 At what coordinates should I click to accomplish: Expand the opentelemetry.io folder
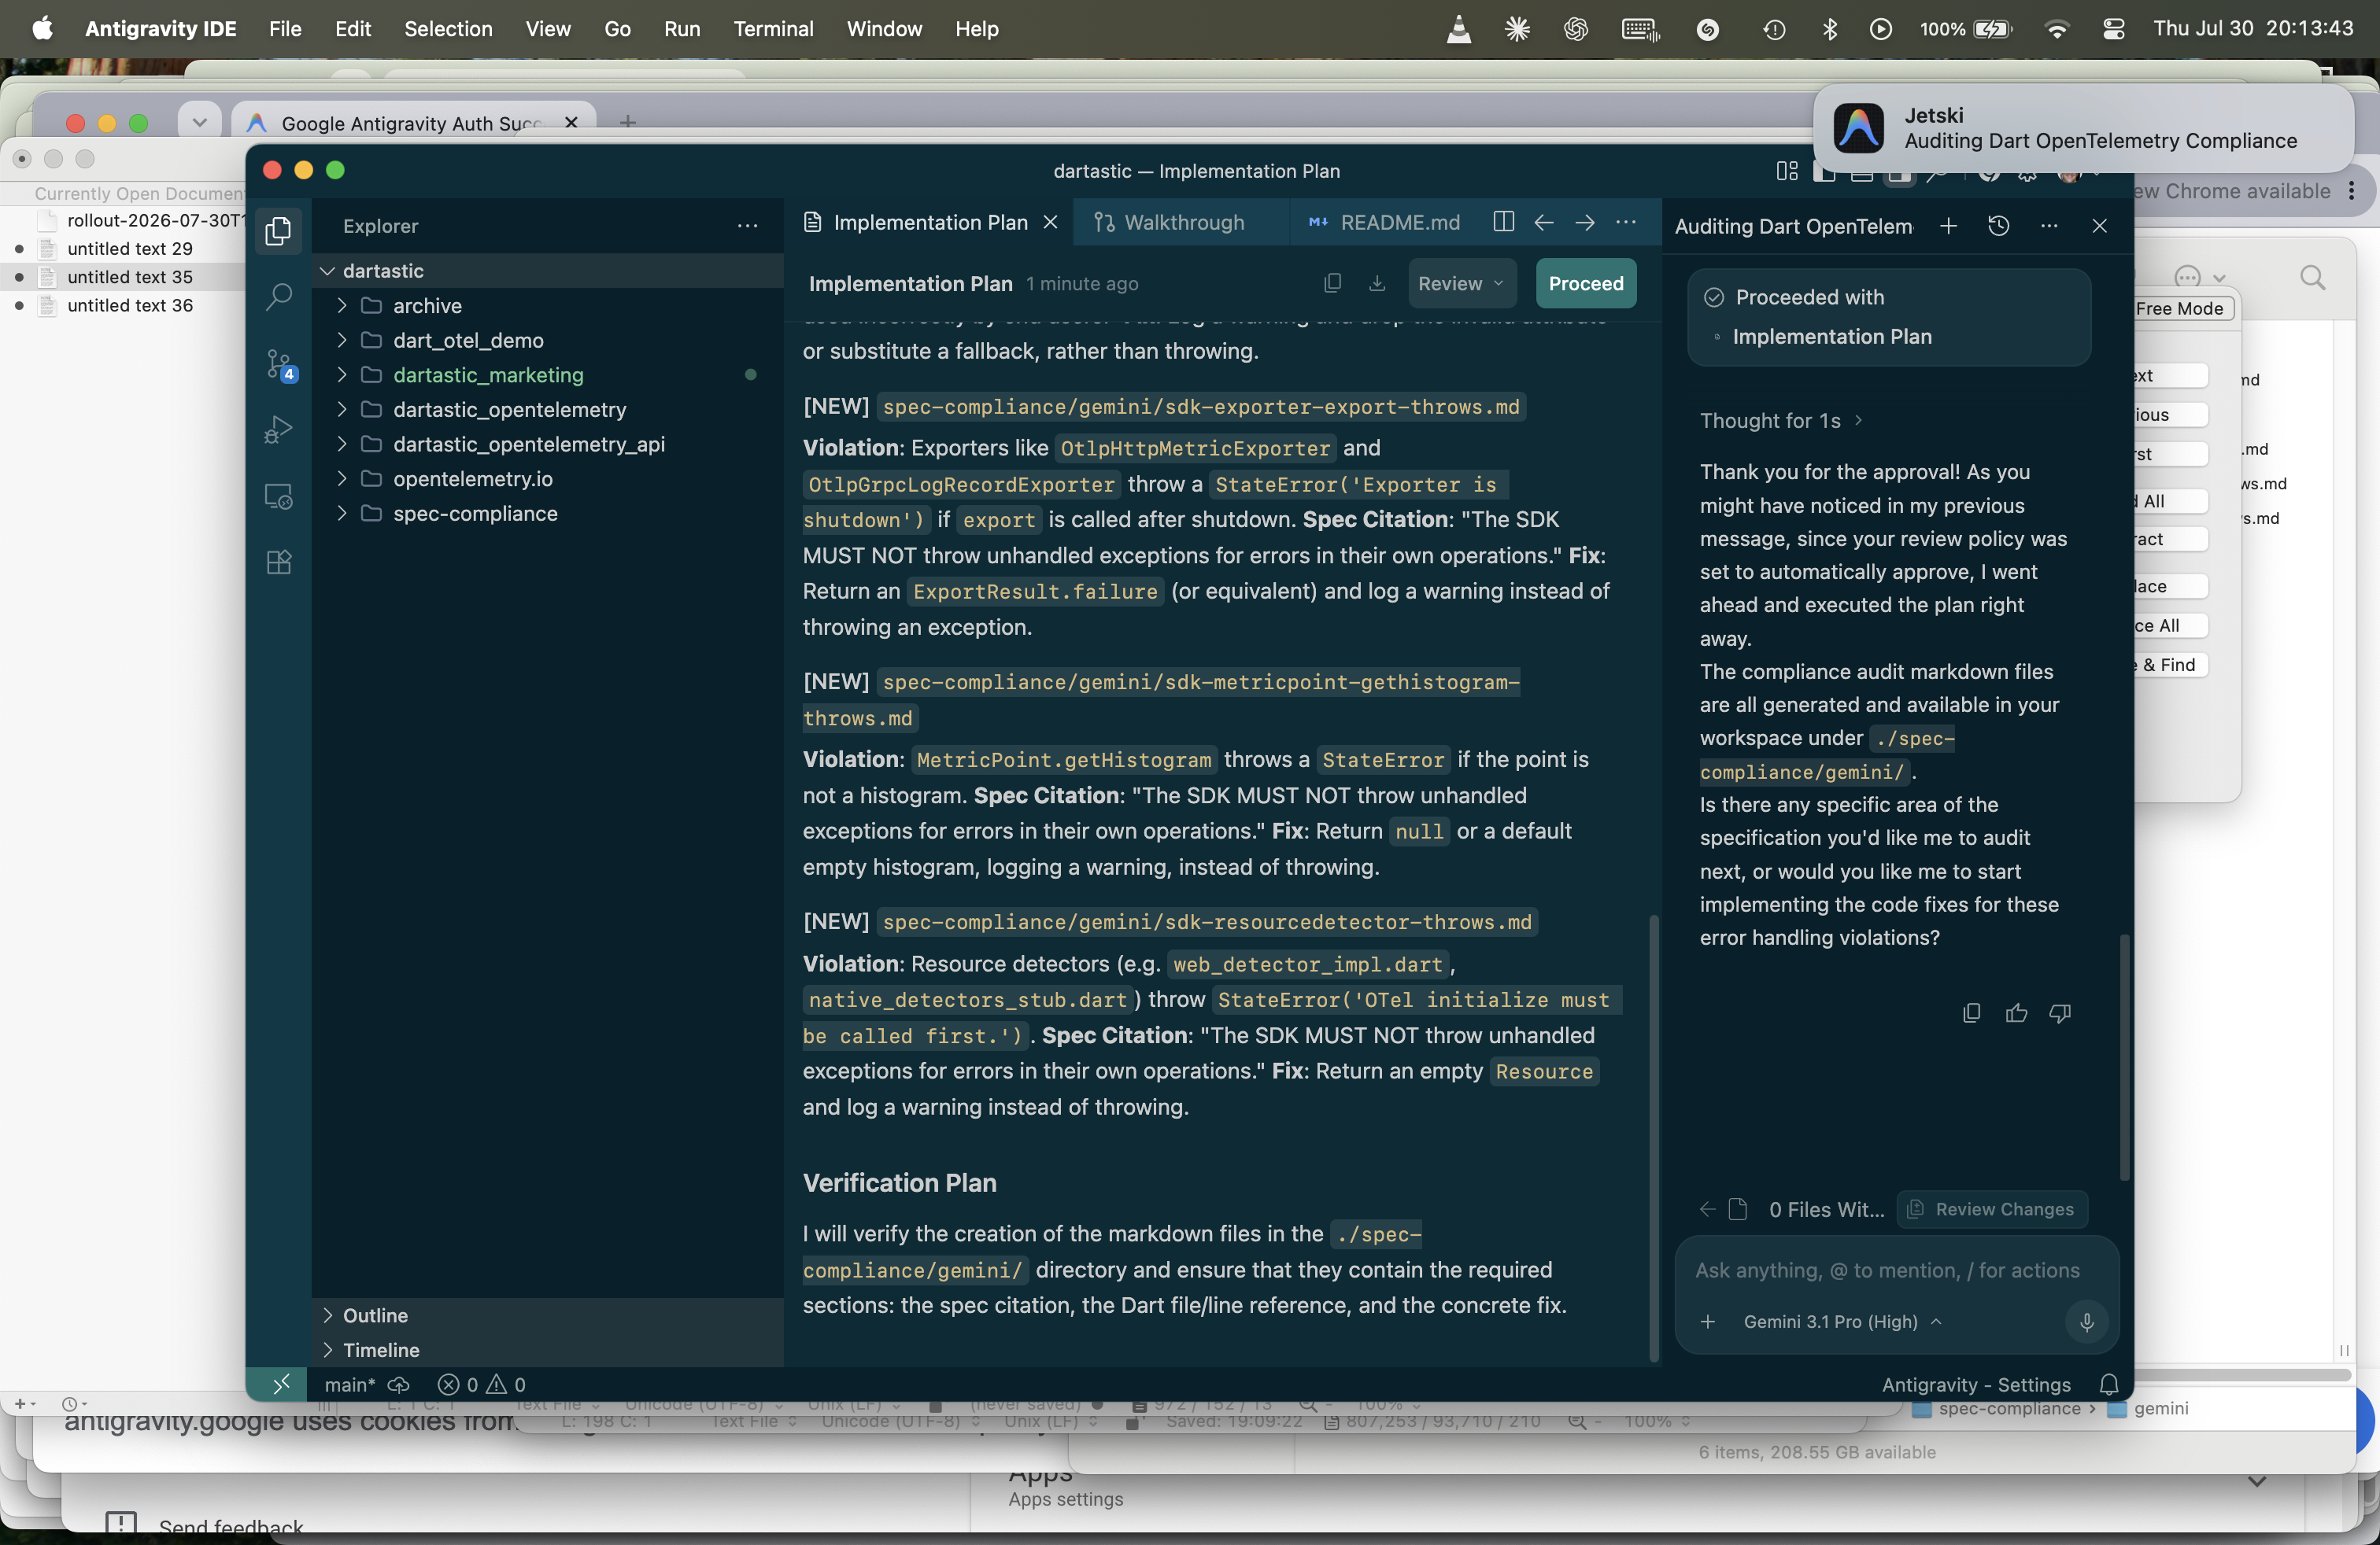click(x=341, y=478)
